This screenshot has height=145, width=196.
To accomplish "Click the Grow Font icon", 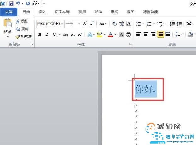I will [85, 24].
